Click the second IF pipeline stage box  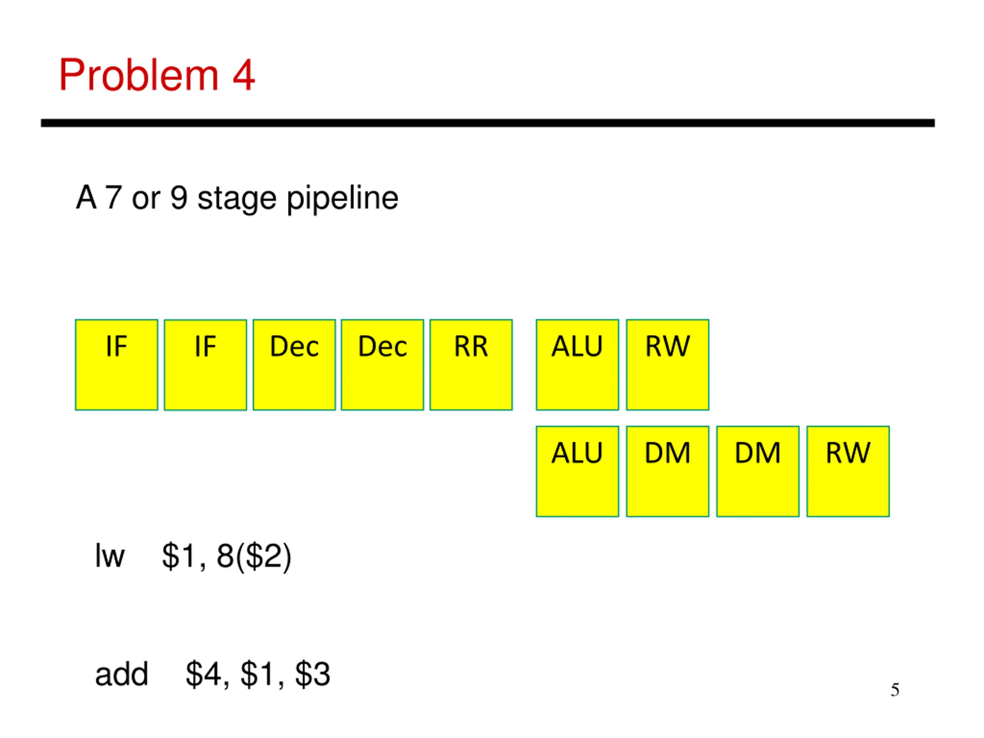pos(205,365)
